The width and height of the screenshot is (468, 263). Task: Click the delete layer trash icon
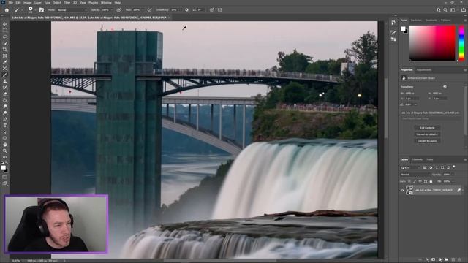tap(460, 260)
